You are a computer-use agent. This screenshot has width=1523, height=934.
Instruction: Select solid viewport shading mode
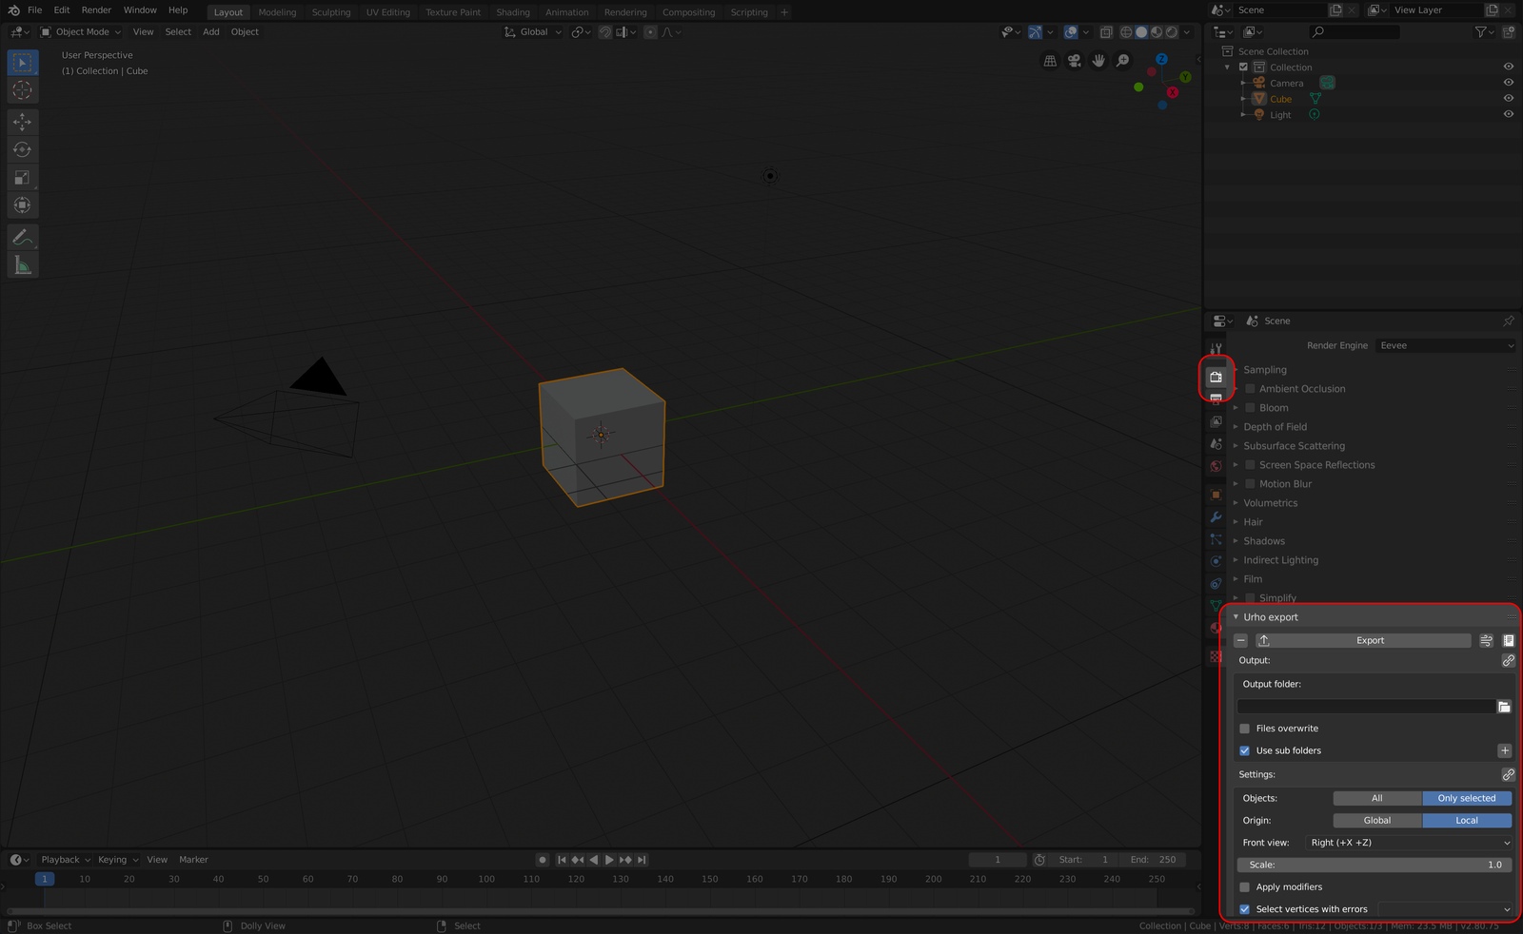(1141, 32)
